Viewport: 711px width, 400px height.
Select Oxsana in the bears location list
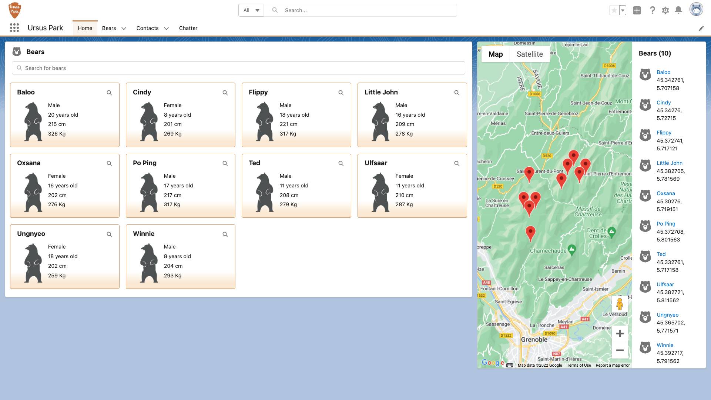click(x=666, y=193)
